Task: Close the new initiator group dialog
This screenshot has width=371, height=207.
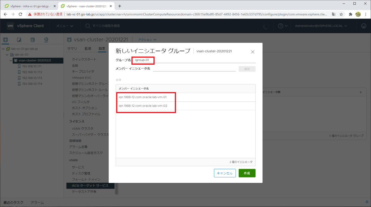Action: click(253, 52)
